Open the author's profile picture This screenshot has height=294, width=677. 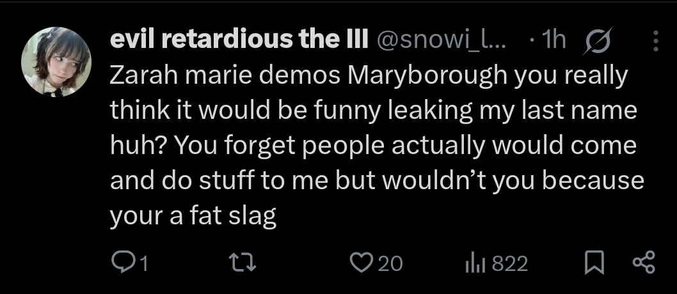point(56,62)
